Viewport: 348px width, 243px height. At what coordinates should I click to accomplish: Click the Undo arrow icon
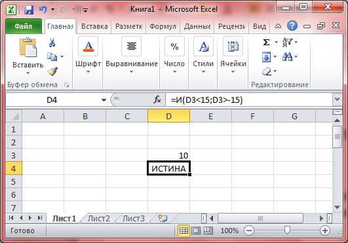[x=43, y=10]
